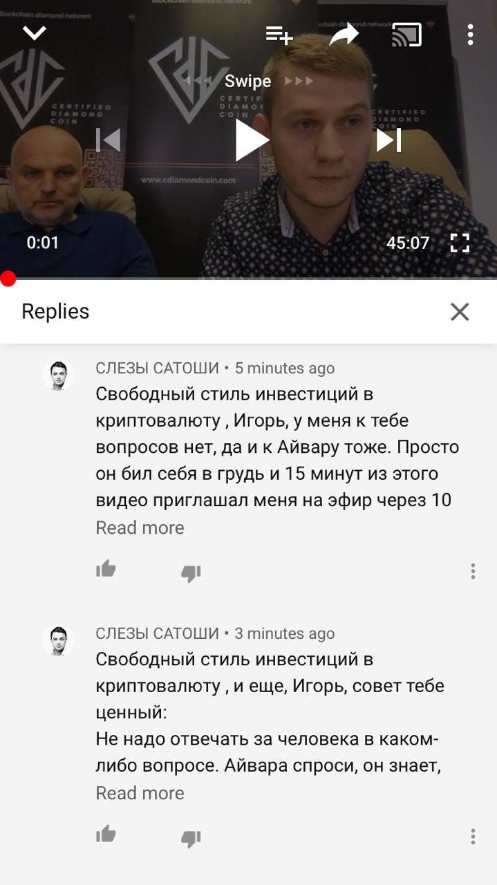Screen dimensions: 497x885
Task: Expand second reply with Read more
Action: tap(140, 793)
